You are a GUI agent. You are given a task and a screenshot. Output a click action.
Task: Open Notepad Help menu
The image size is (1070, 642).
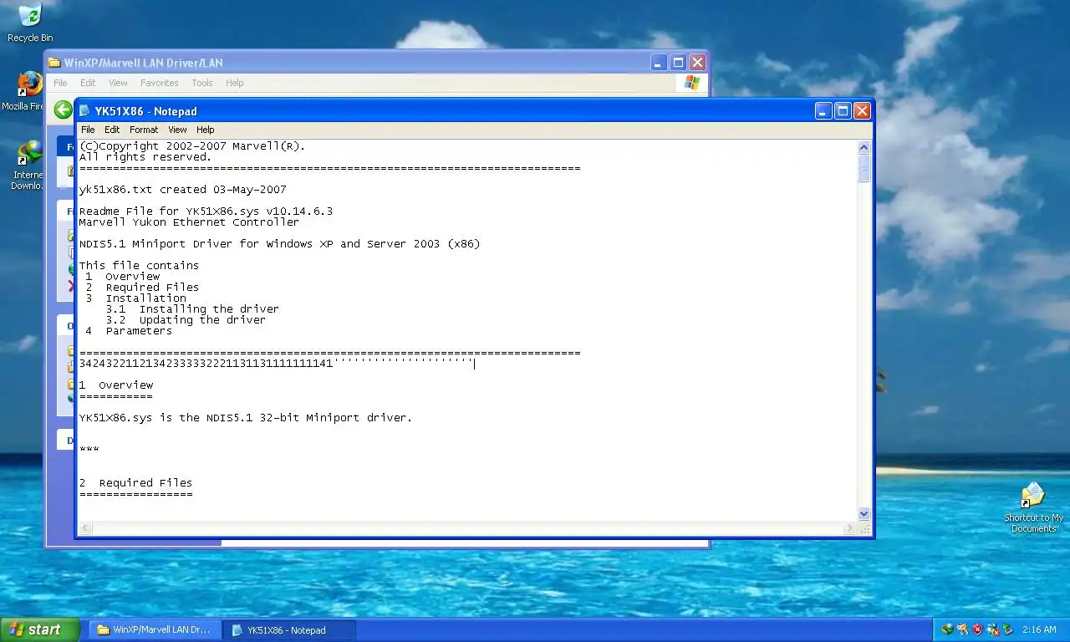206,130
